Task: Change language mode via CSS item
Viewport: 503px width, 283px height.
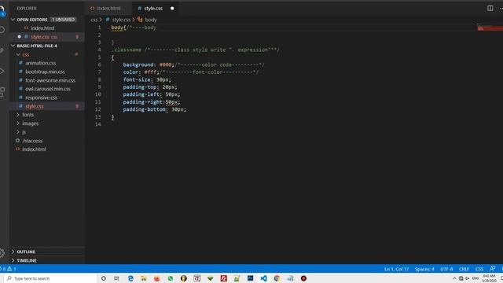Action: click(x=479, y=269)
